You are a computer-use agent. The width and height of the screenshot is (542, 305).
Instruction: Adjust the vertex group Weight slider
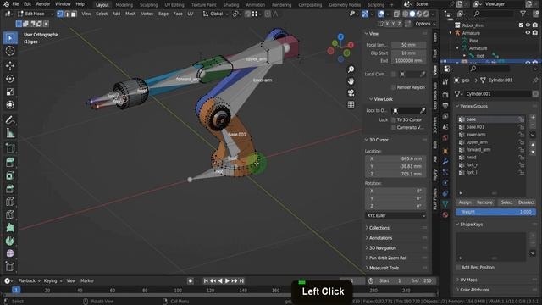tap(496, 212)
